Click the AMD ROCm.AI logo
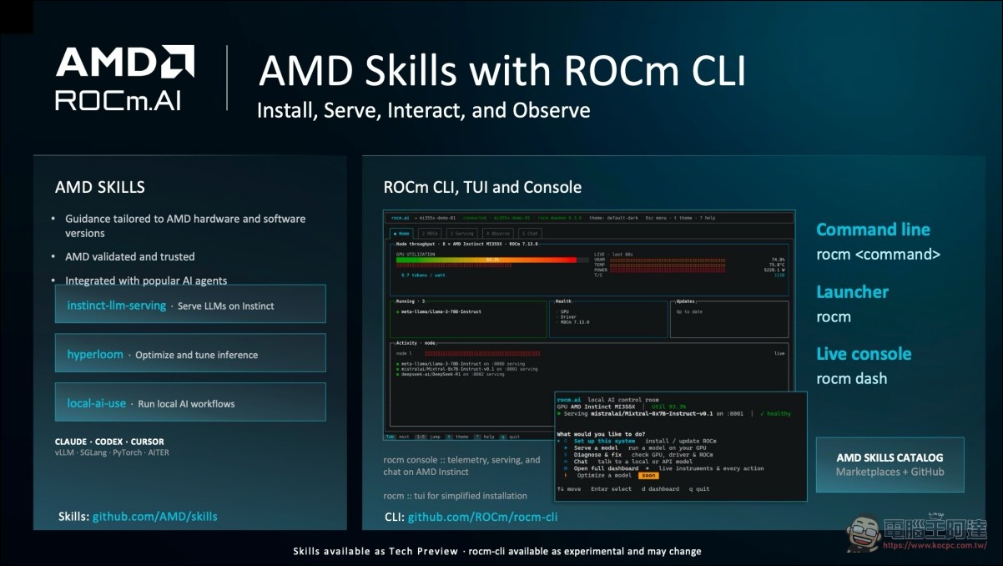The image size is (1003, 566). 125,79
